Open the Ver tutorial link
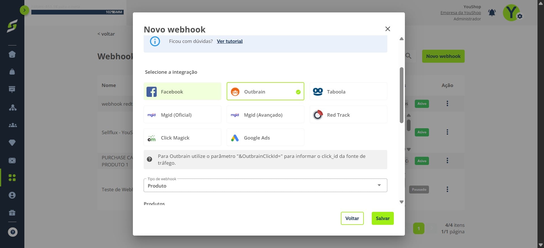Image resolution: width=544 pixels, height=248 pixels. tap(229, 41)
